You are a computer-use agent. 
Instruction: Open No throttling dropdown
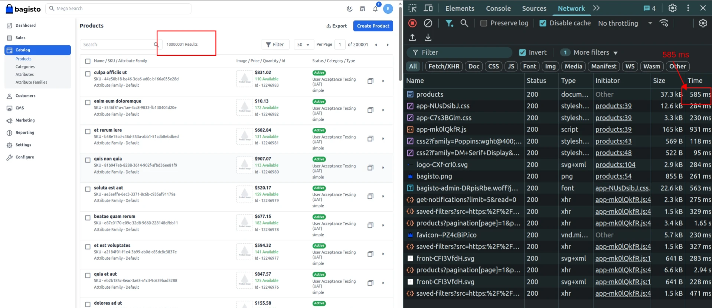625,23
